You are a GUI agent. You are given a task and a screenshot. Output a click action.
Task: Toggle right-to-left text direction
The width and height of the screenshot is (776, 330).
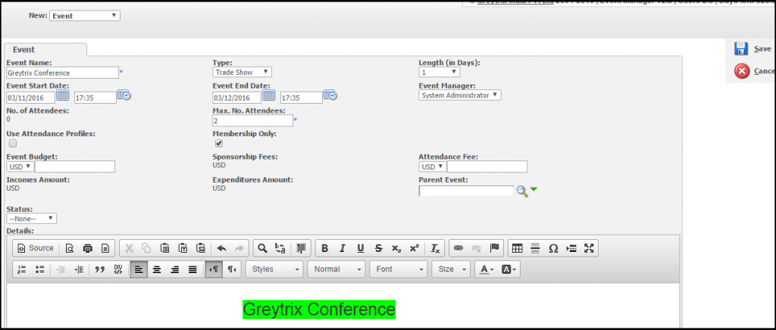tap(232, 269)
